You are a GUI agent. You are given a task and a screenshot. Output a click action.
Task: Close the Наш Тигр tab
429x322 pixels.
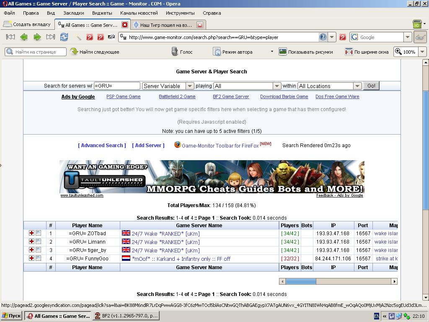coord(200,25)
